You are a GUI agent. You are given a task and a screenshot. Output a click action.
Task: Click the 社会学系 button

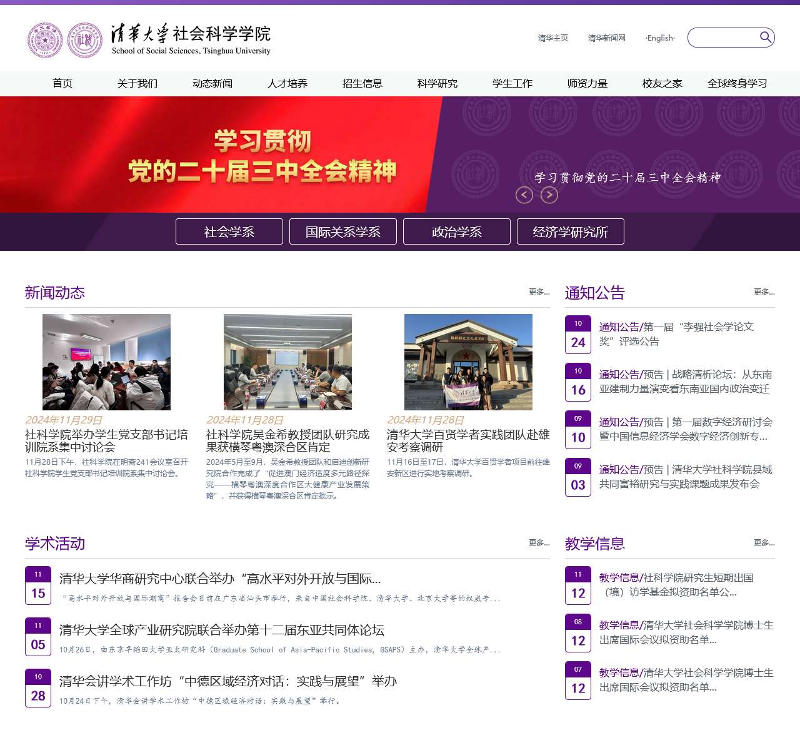229,231
